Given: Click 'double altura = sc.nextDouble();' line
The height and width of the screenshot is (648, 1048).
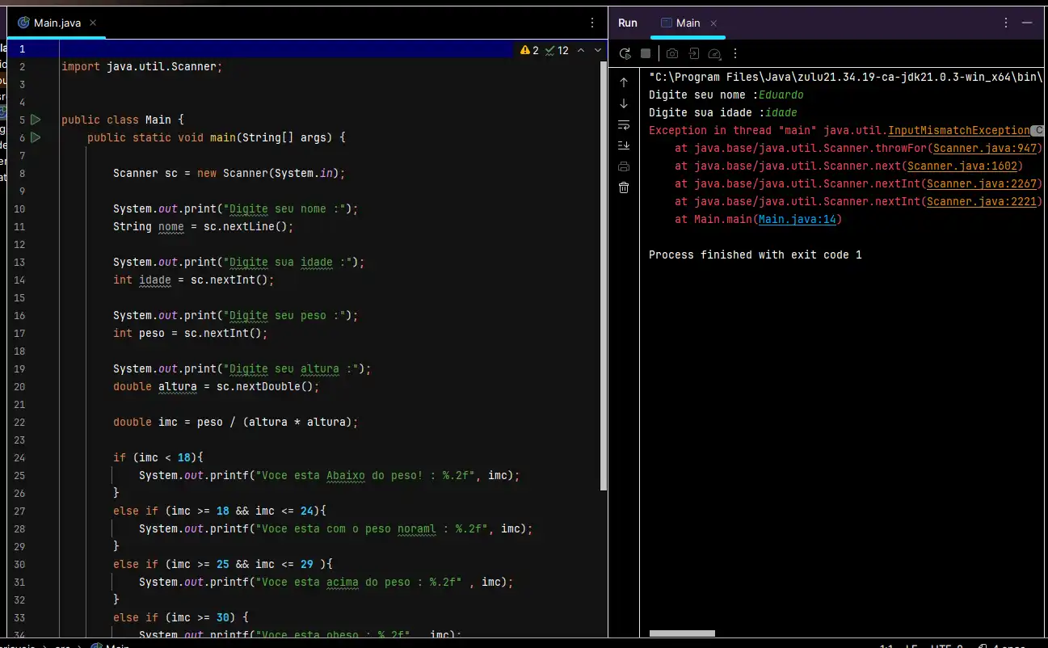Looking at the screenshot, I should (217, 386).
